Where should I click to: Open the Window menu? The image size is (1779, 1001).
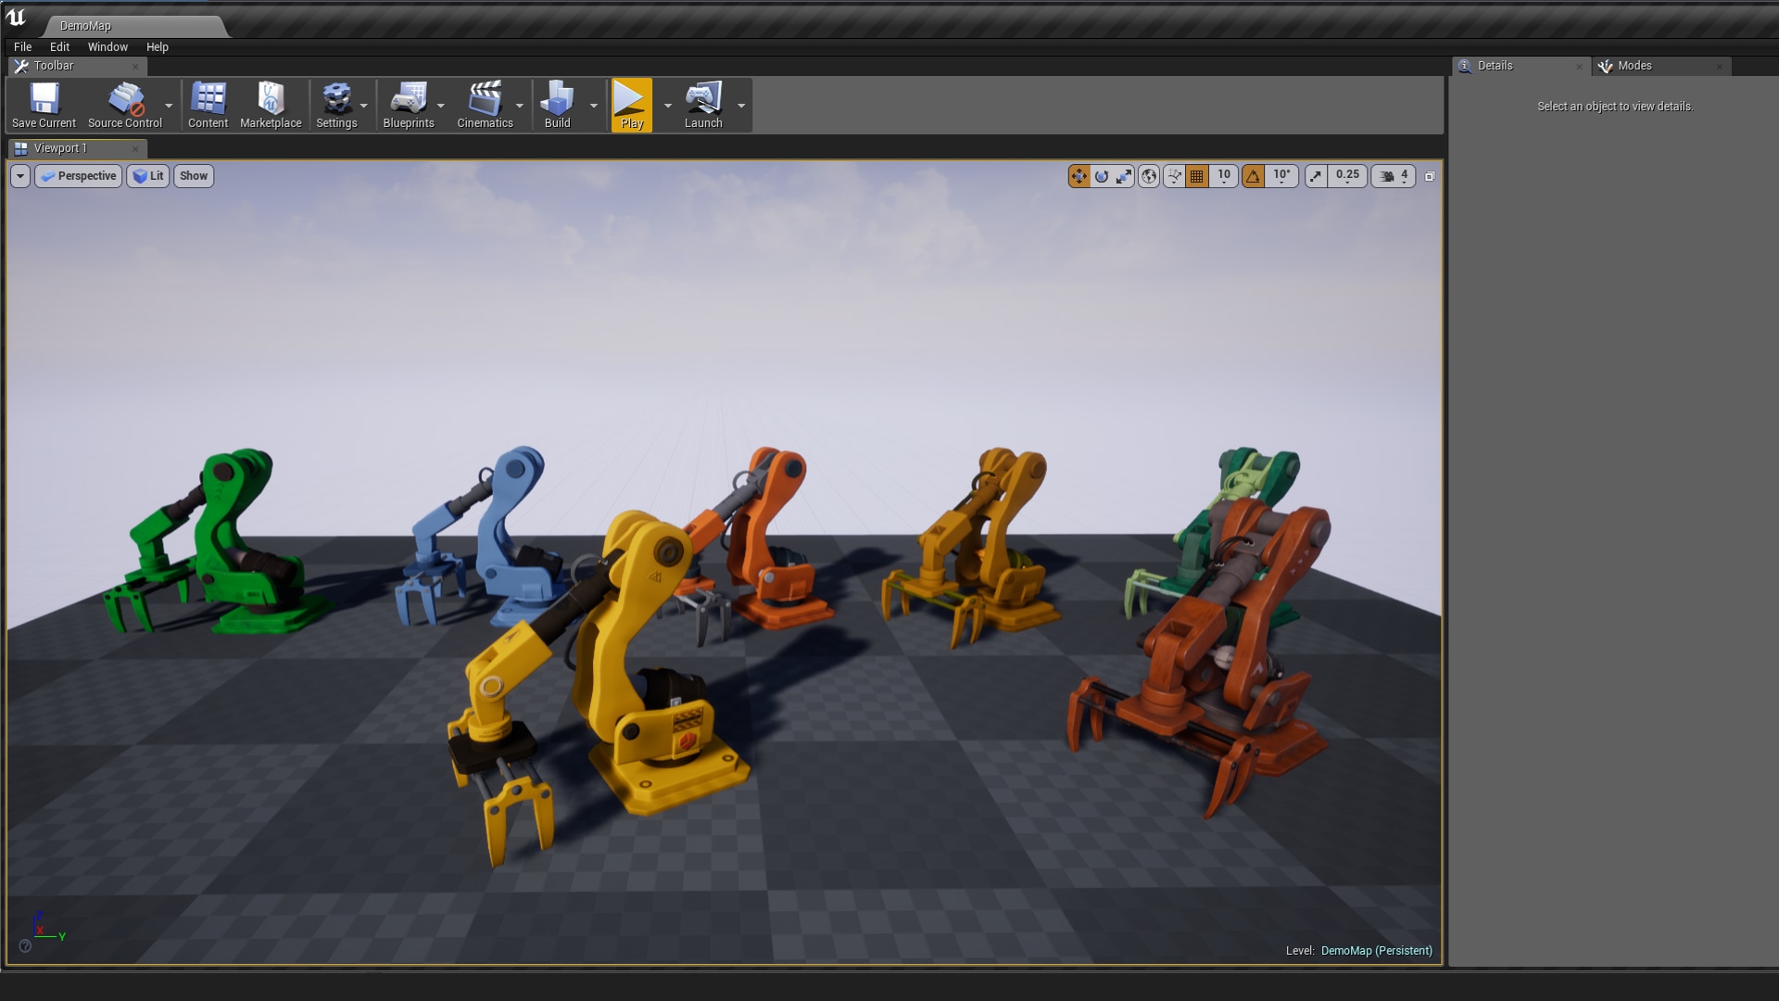[107, 46]
